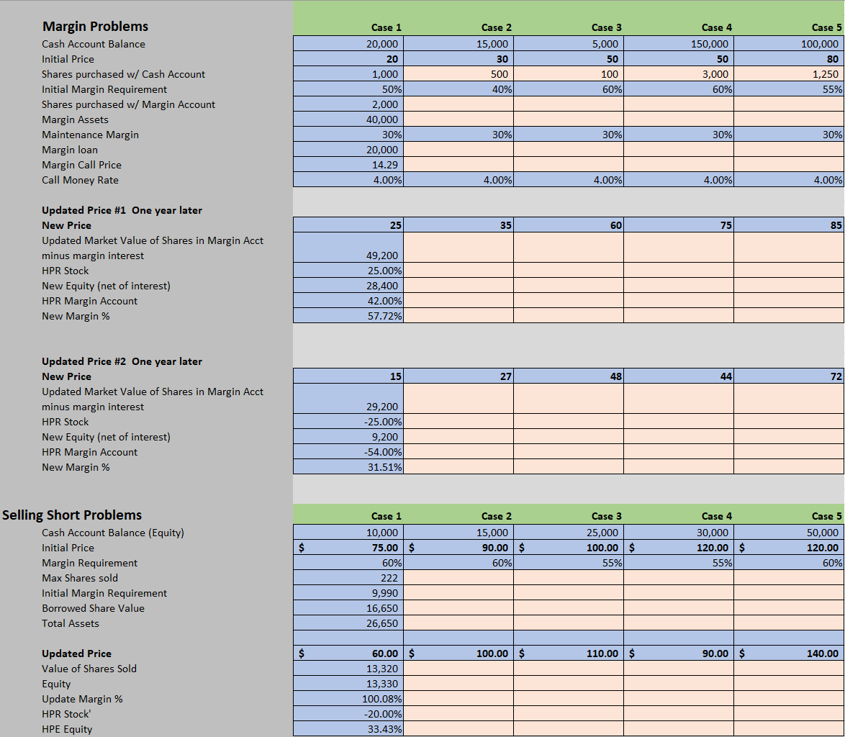Select Case 5 initial margin requirement 55%
The width and height of the screenshot is (845, 737).
(x=788, y=89)
